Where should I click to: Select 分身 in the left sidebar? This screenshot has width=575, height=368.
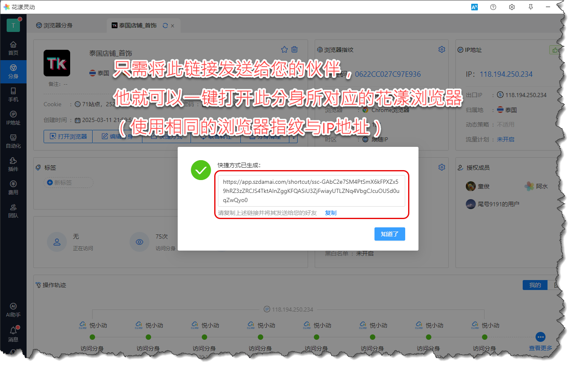coord(13,71)
